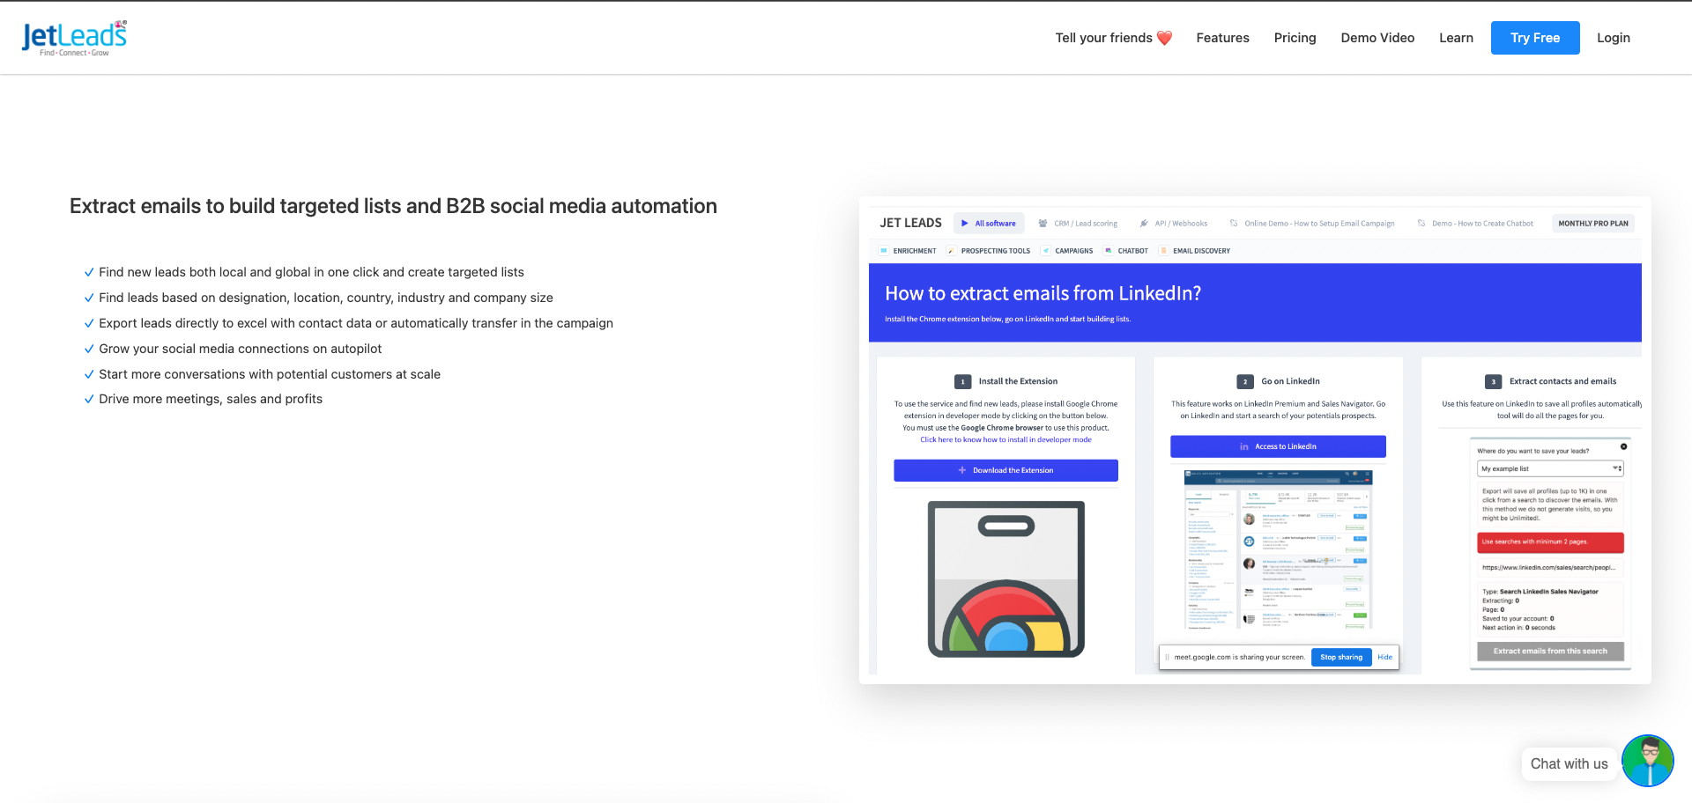Click the Drive more meetings, sales and profits text
Screen dimensions: 1692x803
click(x=211, y=399)
